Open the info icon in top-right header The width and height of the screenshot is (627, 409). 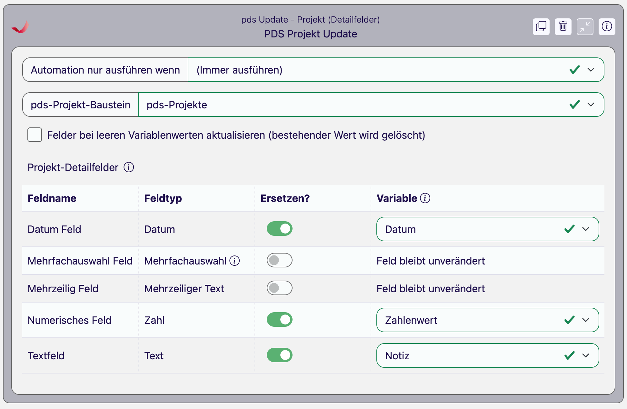(x=607, y=26)
